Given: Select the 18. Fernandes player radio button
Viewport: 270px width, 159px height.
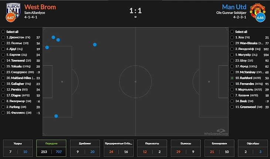Looking at the screenshot, I should pos(232,84).
